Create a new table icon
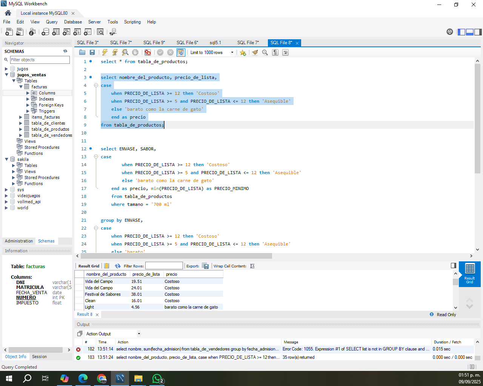The width and height of the screenshot is (483, 386). point(56,32)
